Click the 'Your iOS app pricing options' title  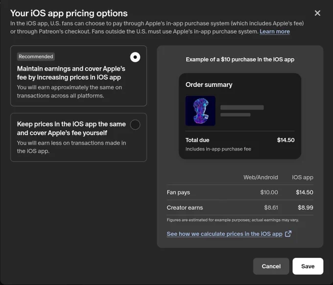69,13
